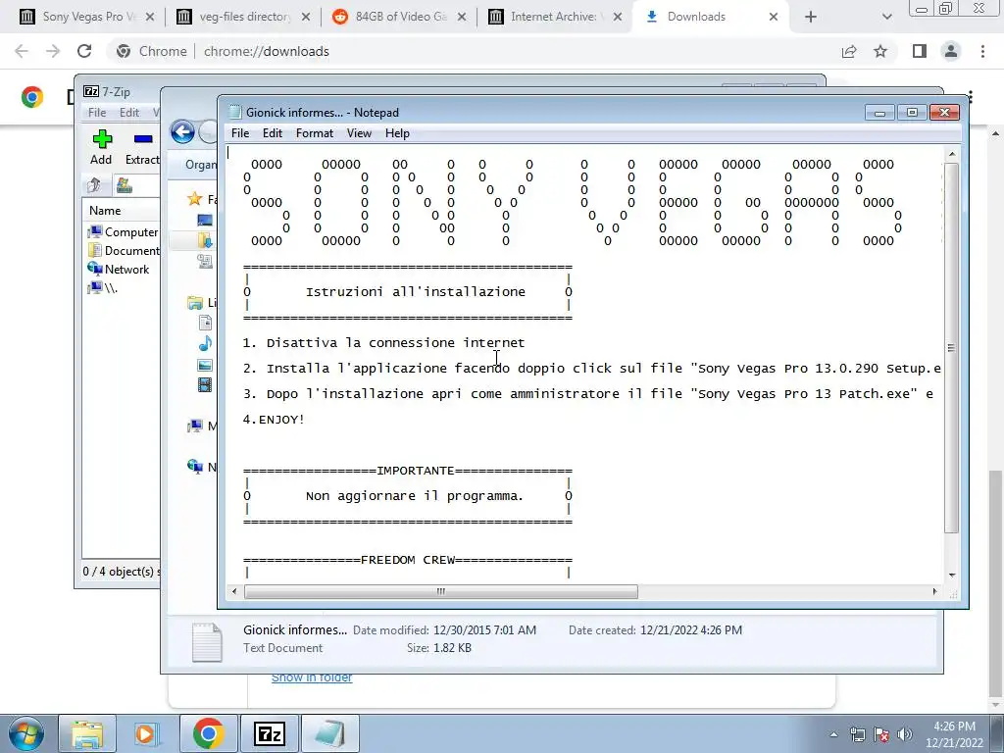The image size is (1004, 753).
Task: Show hidden tray icons arrow
Action: (833, 734)
